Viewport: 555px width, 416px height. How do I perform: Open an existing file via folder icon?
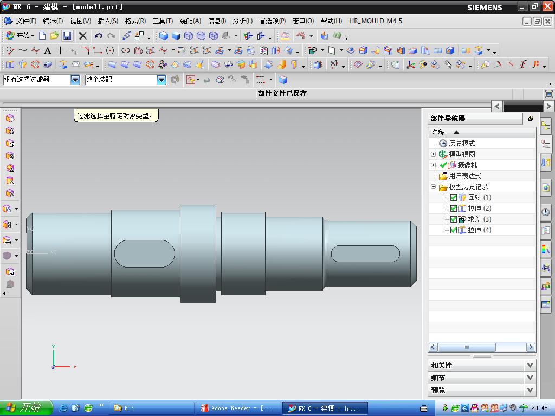54,36
